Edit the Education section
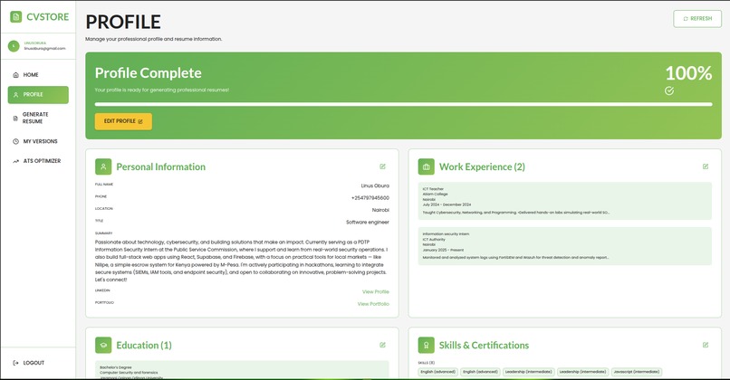The height and width of the screenshot is (380, 730). click(382, 345)
